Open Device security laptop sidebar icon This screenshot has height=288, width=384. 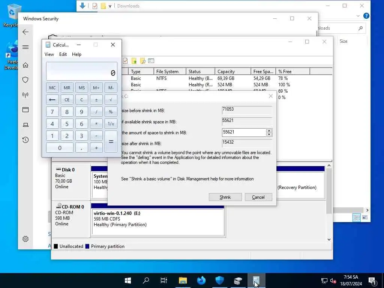click(x=25, y=125)
